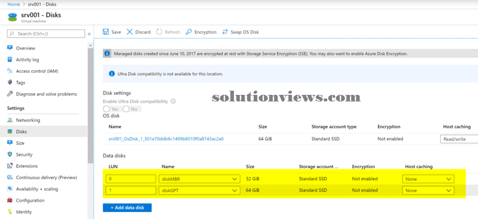Open Activity log menu item

(x=28, y=60)
